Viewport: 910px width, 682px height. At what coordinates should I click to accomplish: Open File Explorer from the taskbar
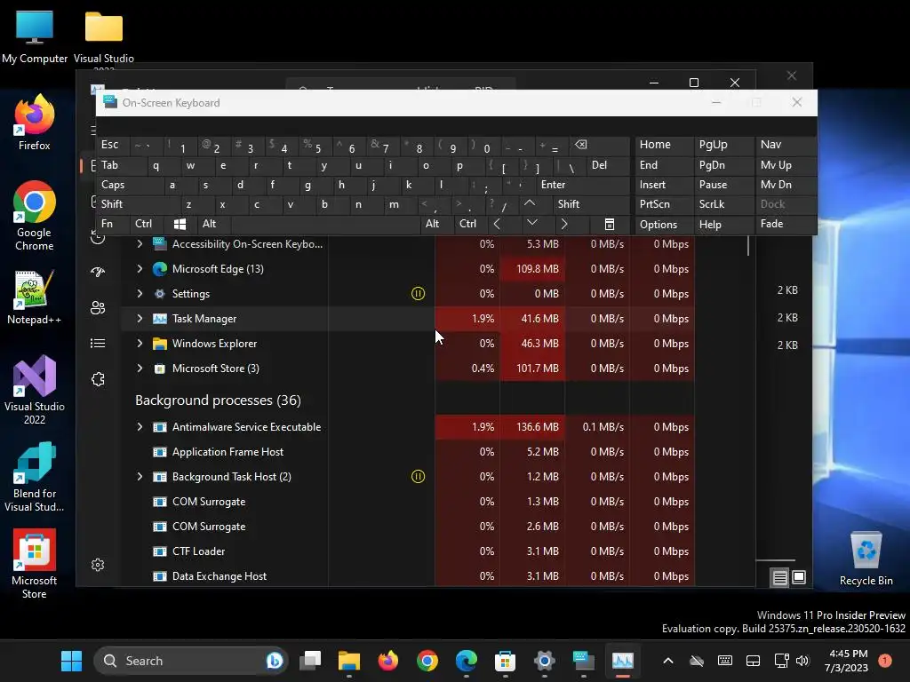tap(349, 661)
